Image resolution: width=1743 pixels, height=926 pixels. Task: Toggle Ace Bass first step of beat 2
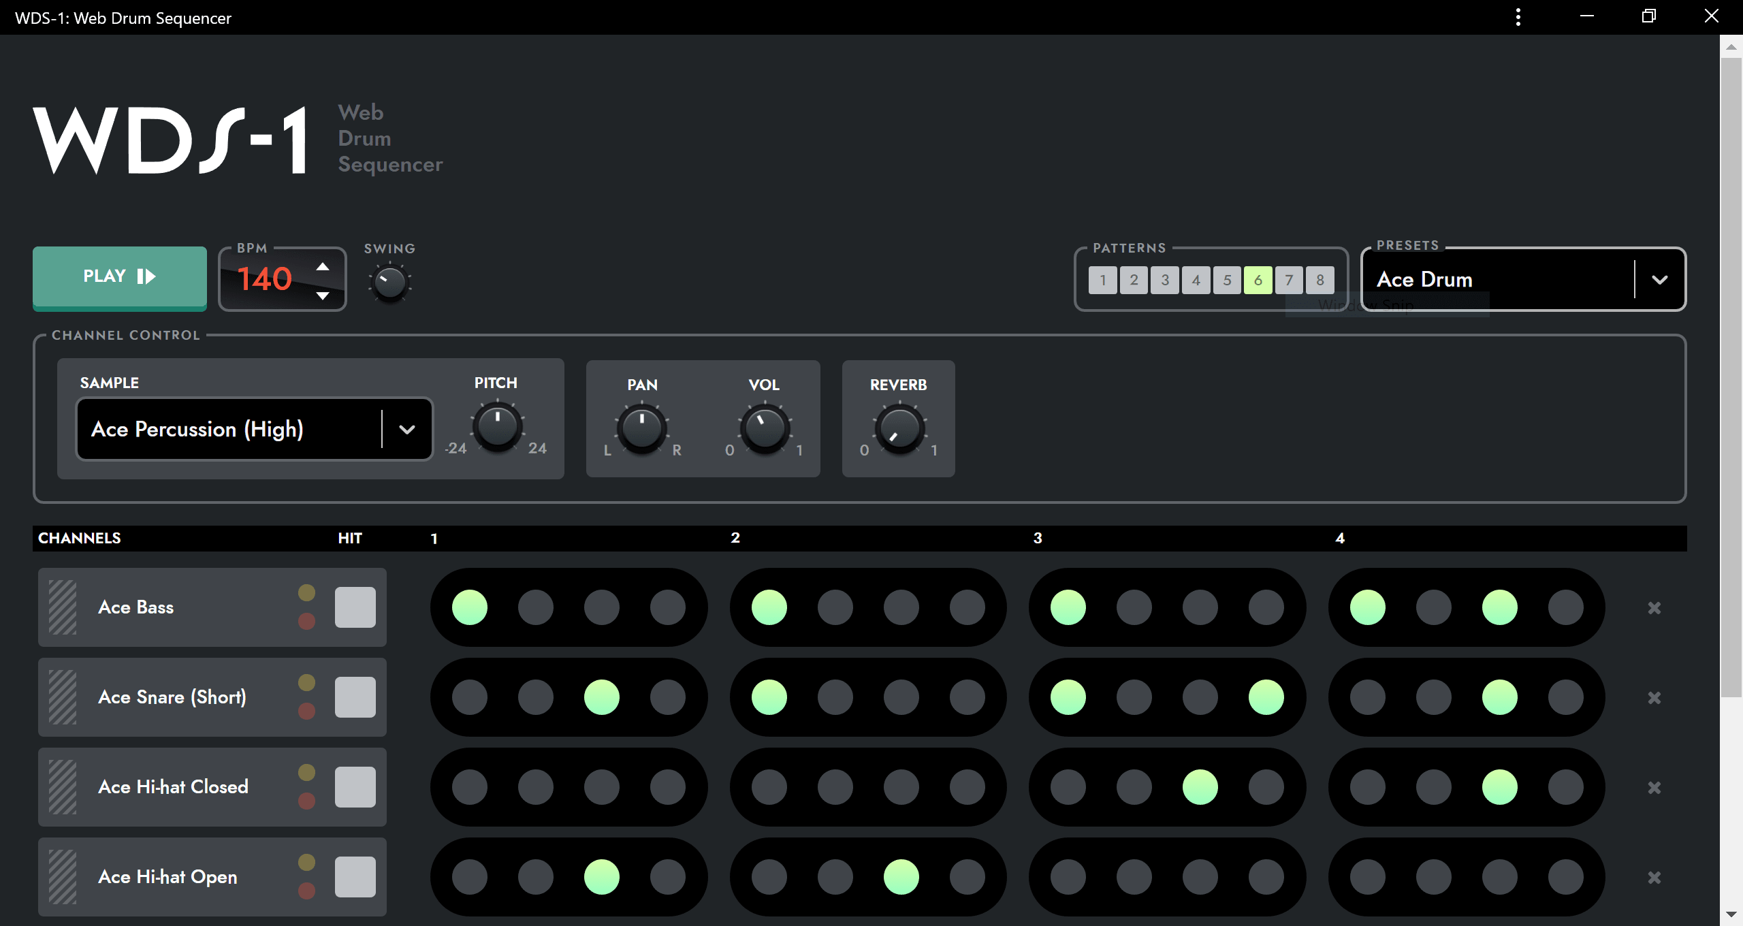tap(769, 607)
